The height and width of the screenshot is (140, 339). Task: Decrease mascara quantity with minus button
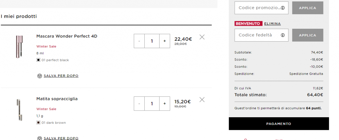click(139, 41)
